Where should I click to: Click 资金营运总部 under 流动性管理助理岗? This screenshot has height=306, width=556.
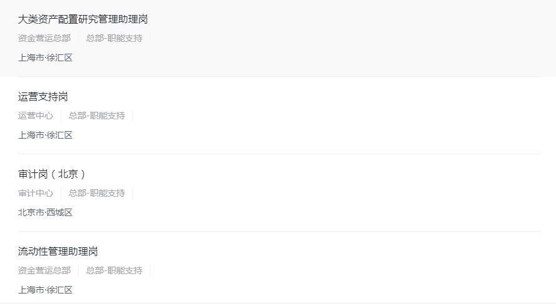coord(44,270)
